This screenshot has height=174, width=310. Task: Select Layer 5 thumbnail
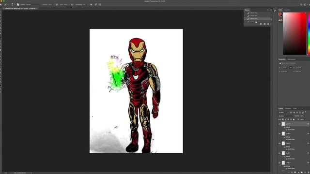283,144
